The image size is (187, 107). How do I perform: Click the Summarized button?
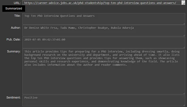(14, 8)
